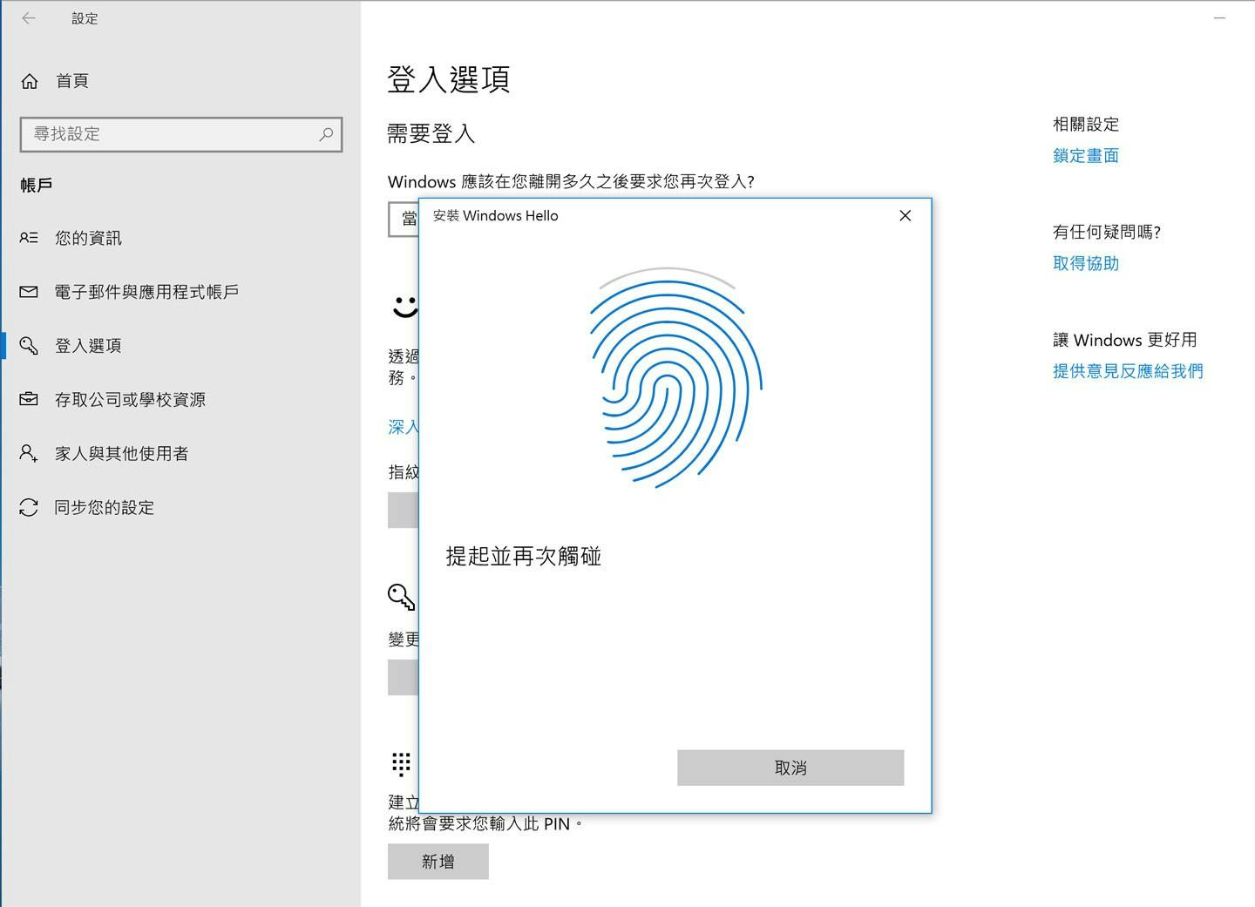This screenshot has height=907, width=1255.
Task: Close the 安裝 Windows Hello dialog
Action: pos(905,215)
